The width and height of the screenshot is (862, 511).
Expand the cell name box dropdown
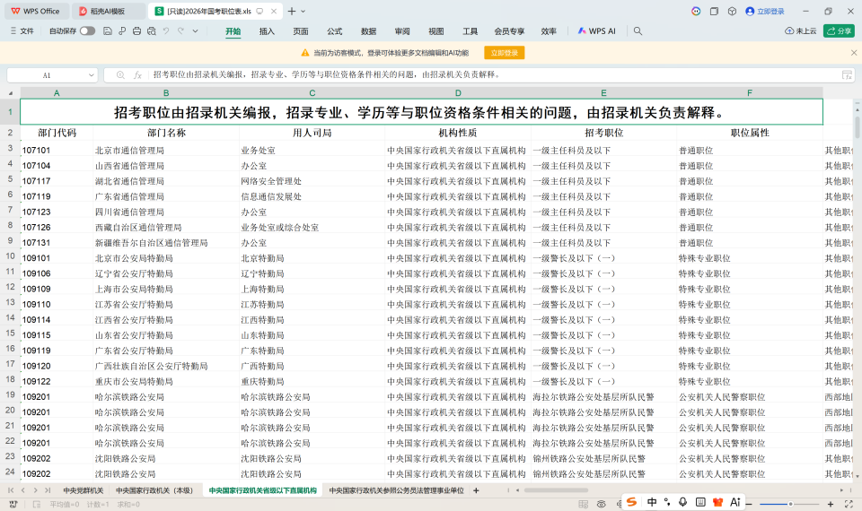pos(91,75)
